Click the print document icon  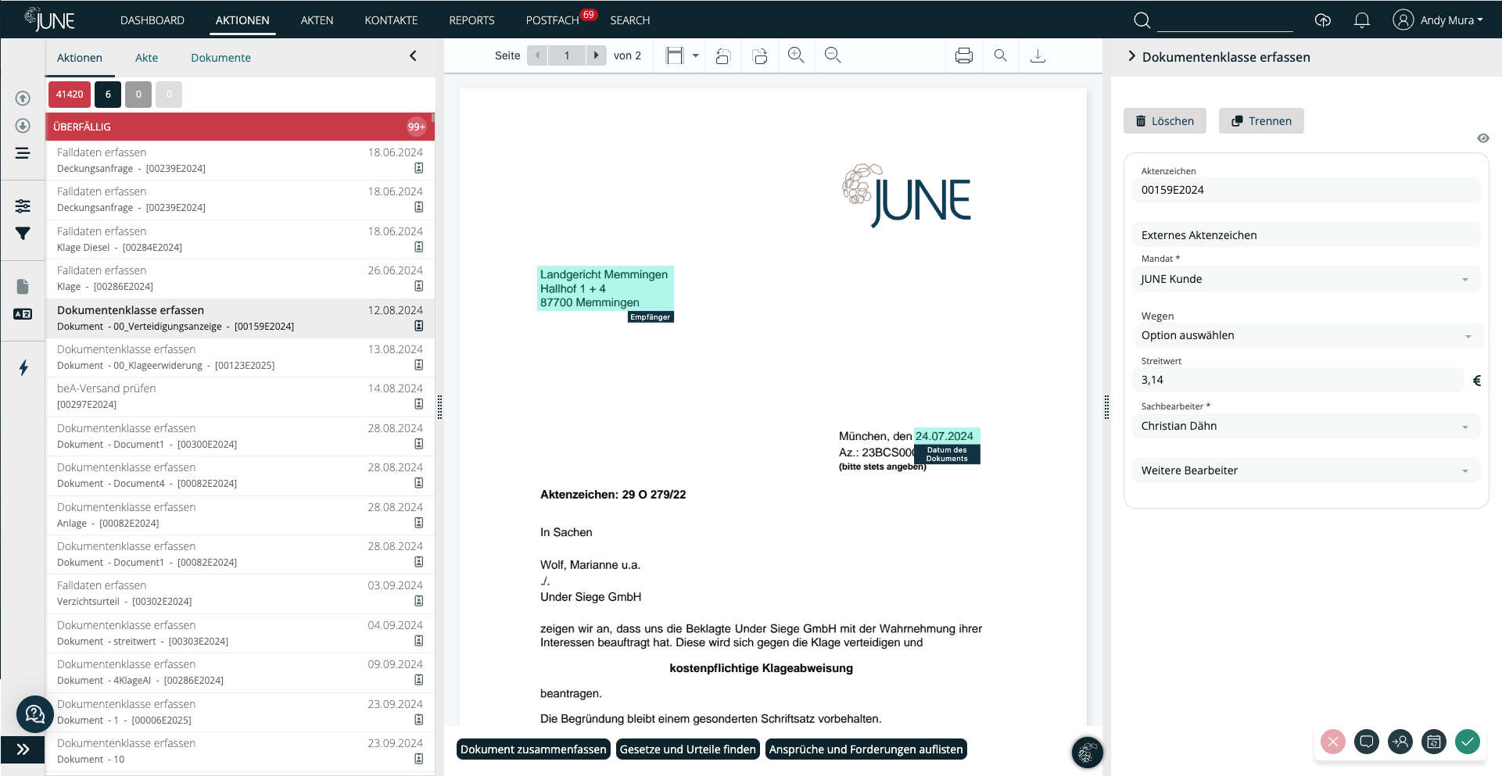[x=963, y=55]
